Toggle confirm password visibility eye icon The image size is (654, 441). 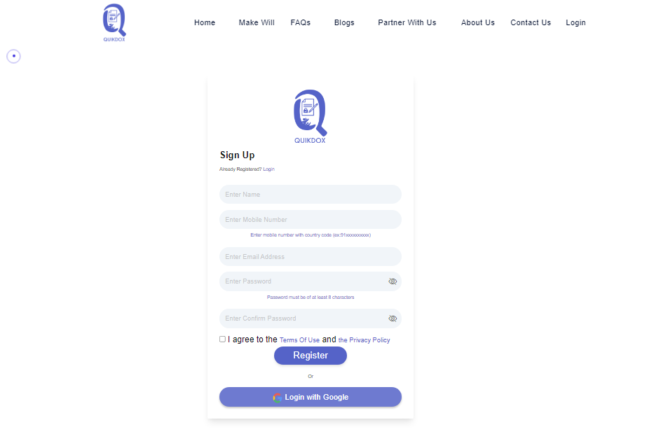393,318
